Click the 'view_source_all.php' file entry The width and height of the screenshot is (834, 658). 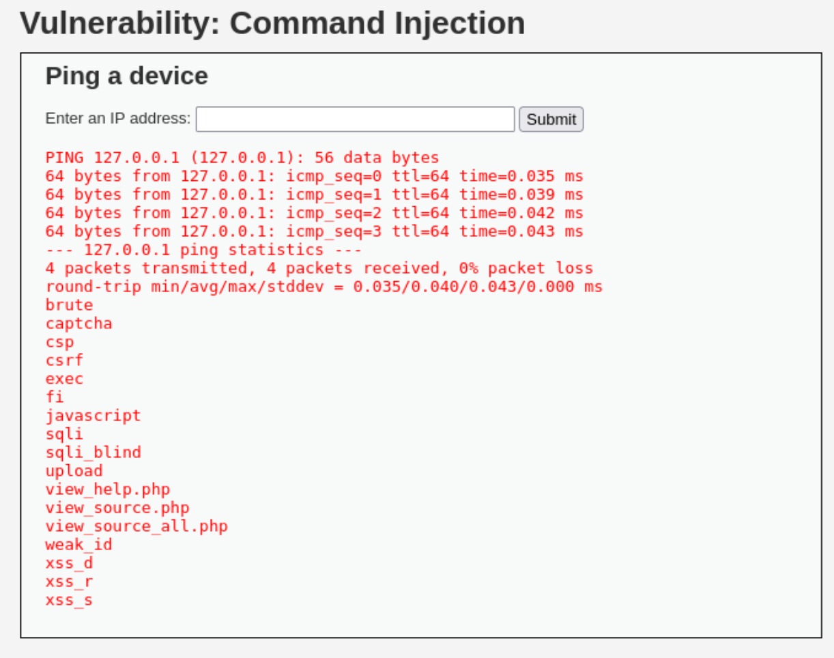pyautogui.click(x=136, y=526)
